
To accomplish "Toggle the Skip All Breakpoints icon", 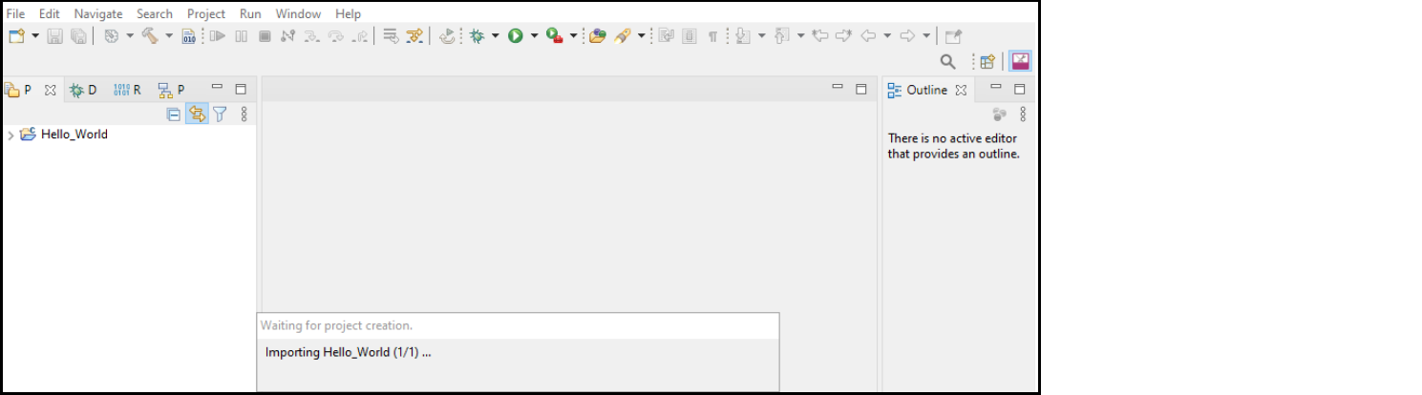I will point(414,36).
